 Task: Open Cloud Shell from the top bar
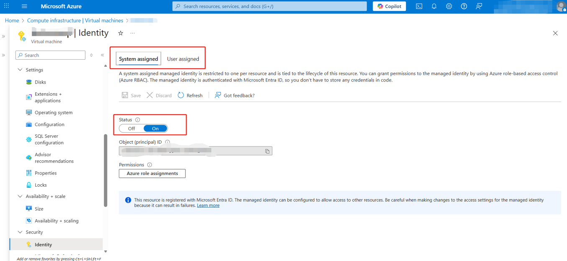point(419,6)
